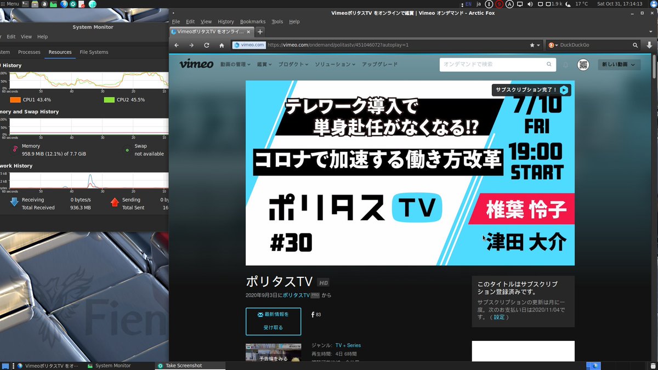Open the volume control in system tray
Screen dimensions: 658x370
[x=530, y=4]
